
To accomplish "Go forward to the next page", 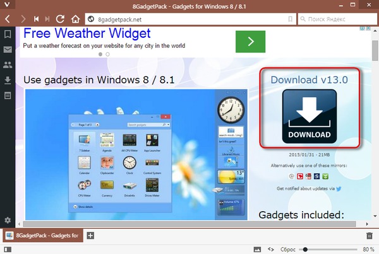I will click(x=23, y=19).
